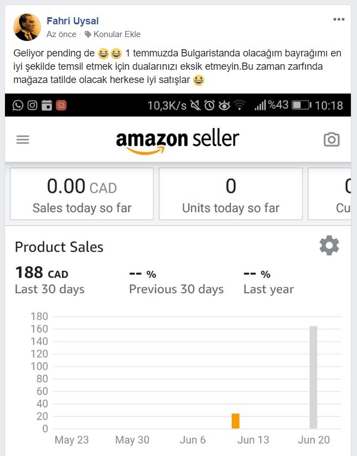Open Product Sales settings gear
This screenshot has height=456, width=357.
click(329, 246)
